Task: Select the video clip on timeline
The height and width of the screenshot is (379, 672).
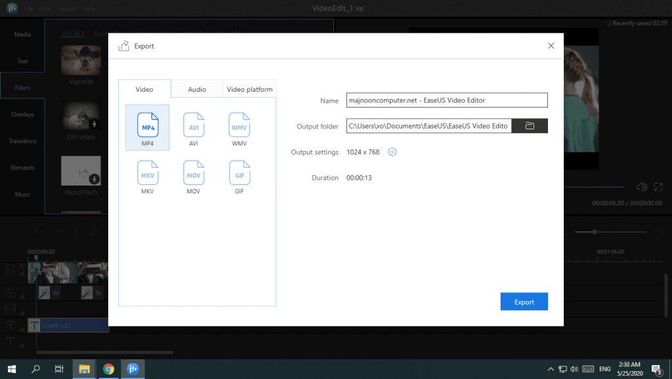Action: pyautogui.click(x=68, y=272)
